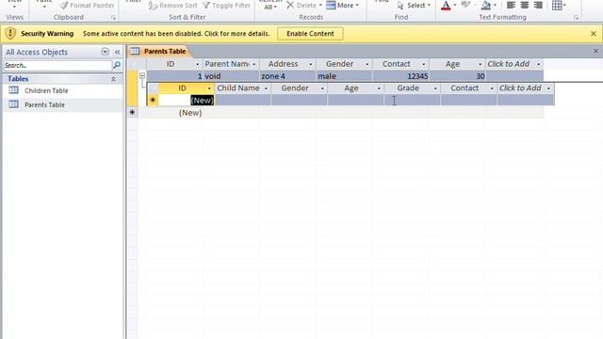Click Enable Content button
The image size is (603, 339).
pyautogui.click(x=310, y=34)
